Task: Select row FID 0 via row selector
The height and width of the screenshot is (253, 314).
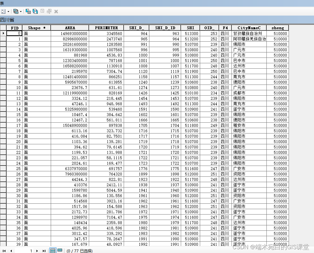Action: (3, 33)
